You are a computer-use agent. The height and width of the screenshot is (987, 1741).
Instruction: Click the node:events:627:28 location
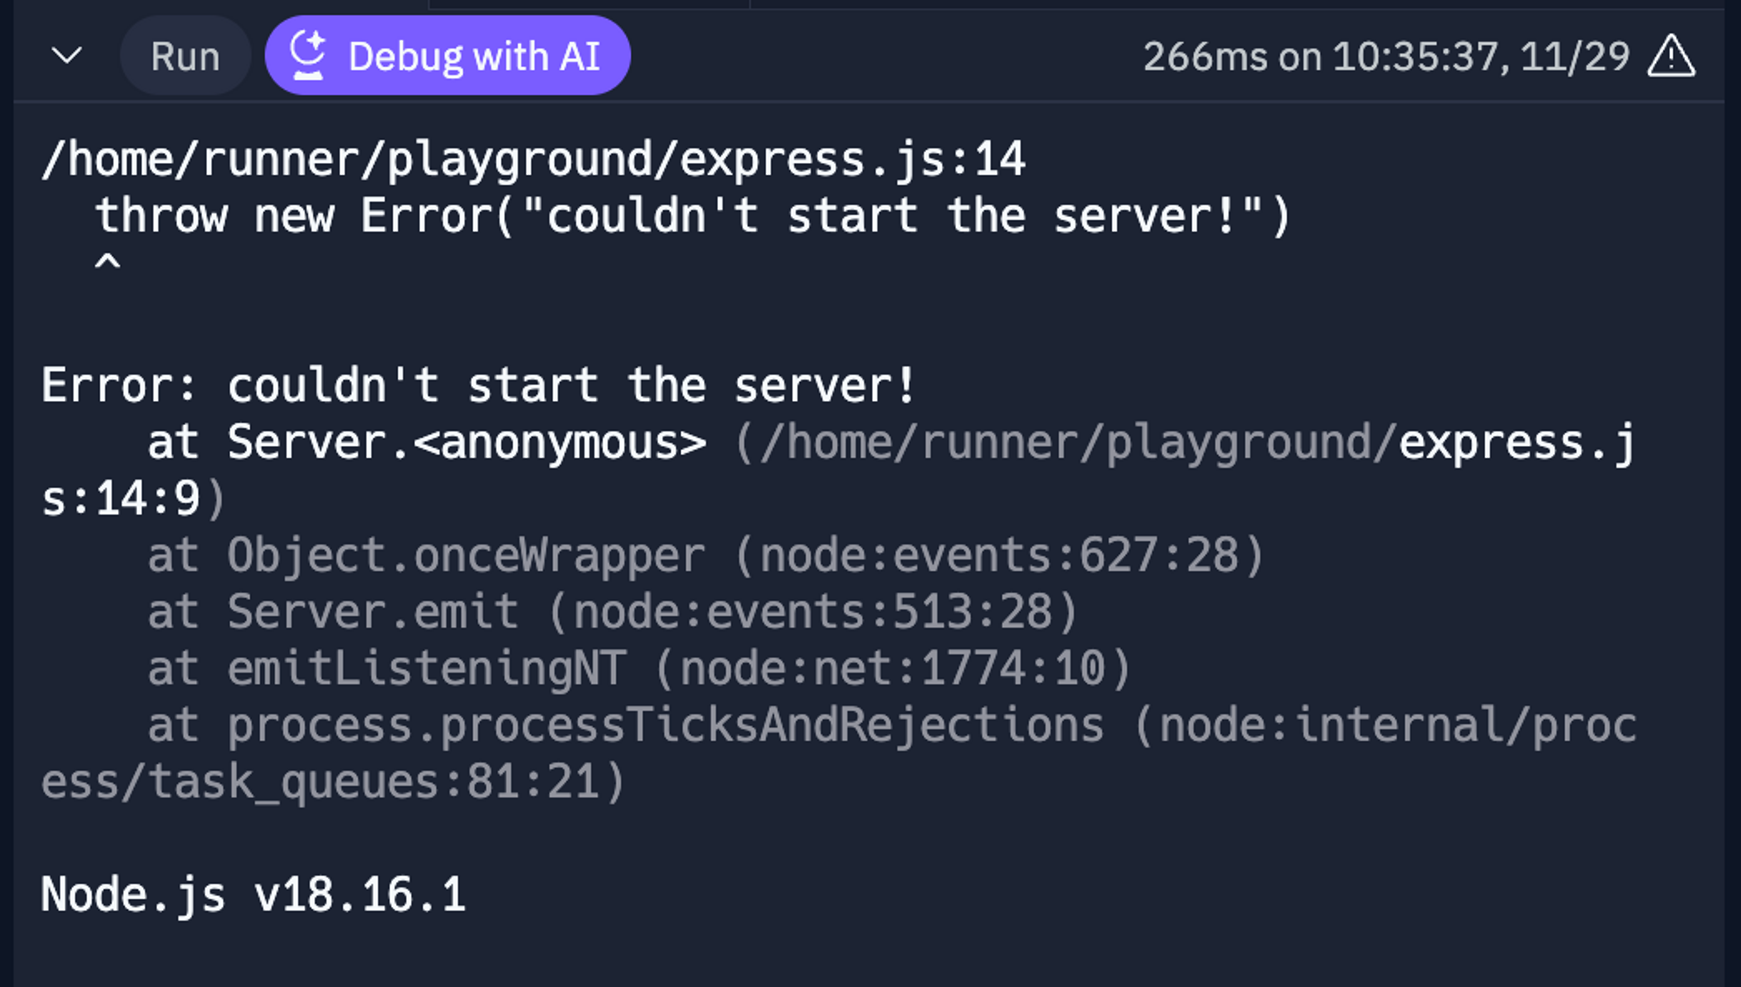tap(1000, 555)
